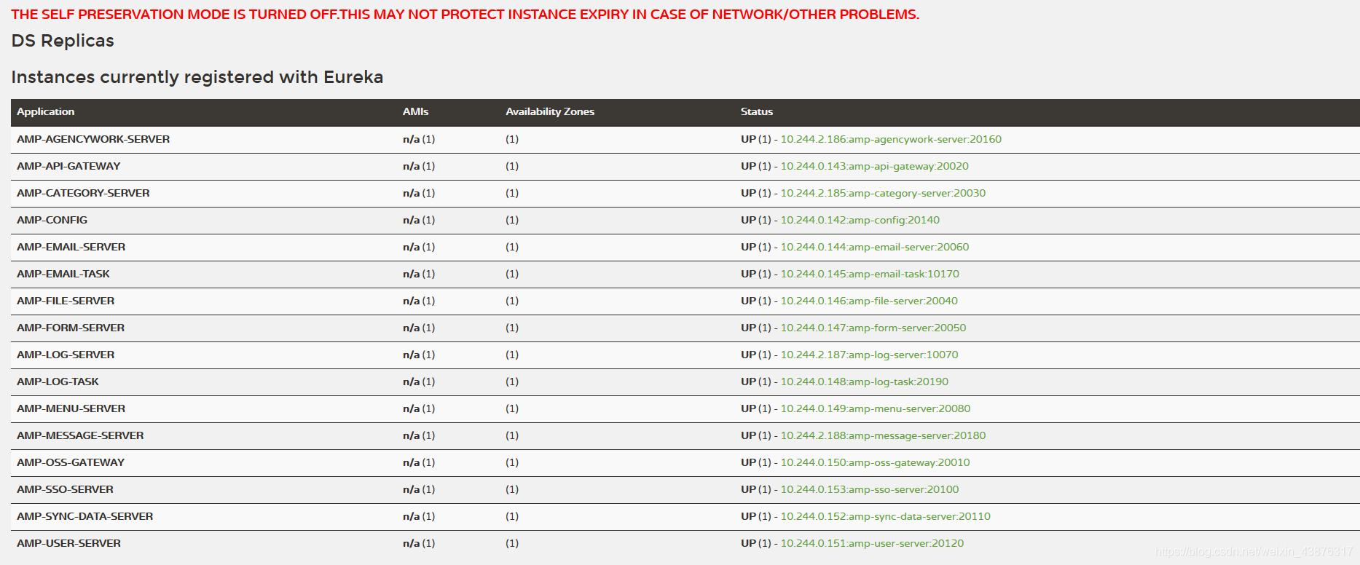This screenshot has height=565, width=1360.
Task: Select the AMP-SYNC-DATA-SERVER application name
Action: pyautogui.click(x=84, y=516)
